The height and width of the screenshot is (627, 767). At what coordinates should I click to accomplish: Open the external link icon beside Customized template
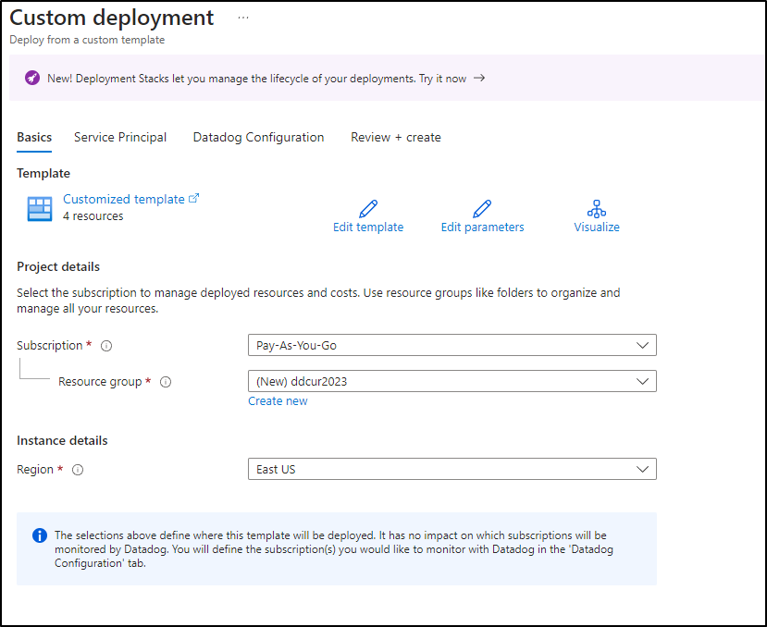193,198
